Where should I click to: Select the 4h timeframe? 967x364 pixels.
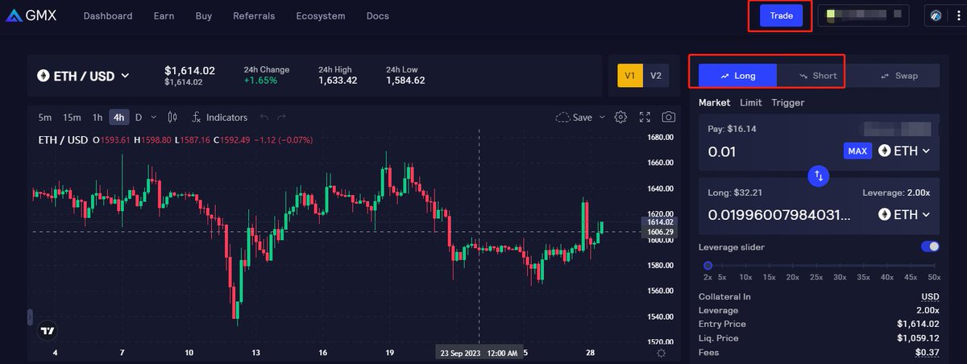coord(119,118)
